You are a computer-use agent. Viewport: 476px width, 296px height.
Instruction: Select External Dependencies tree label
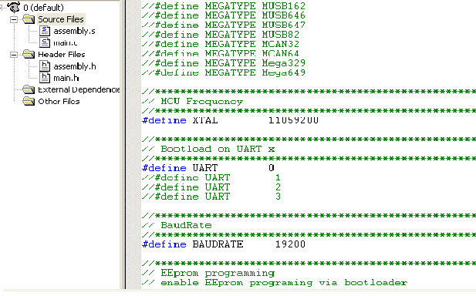tap(79, 89)
